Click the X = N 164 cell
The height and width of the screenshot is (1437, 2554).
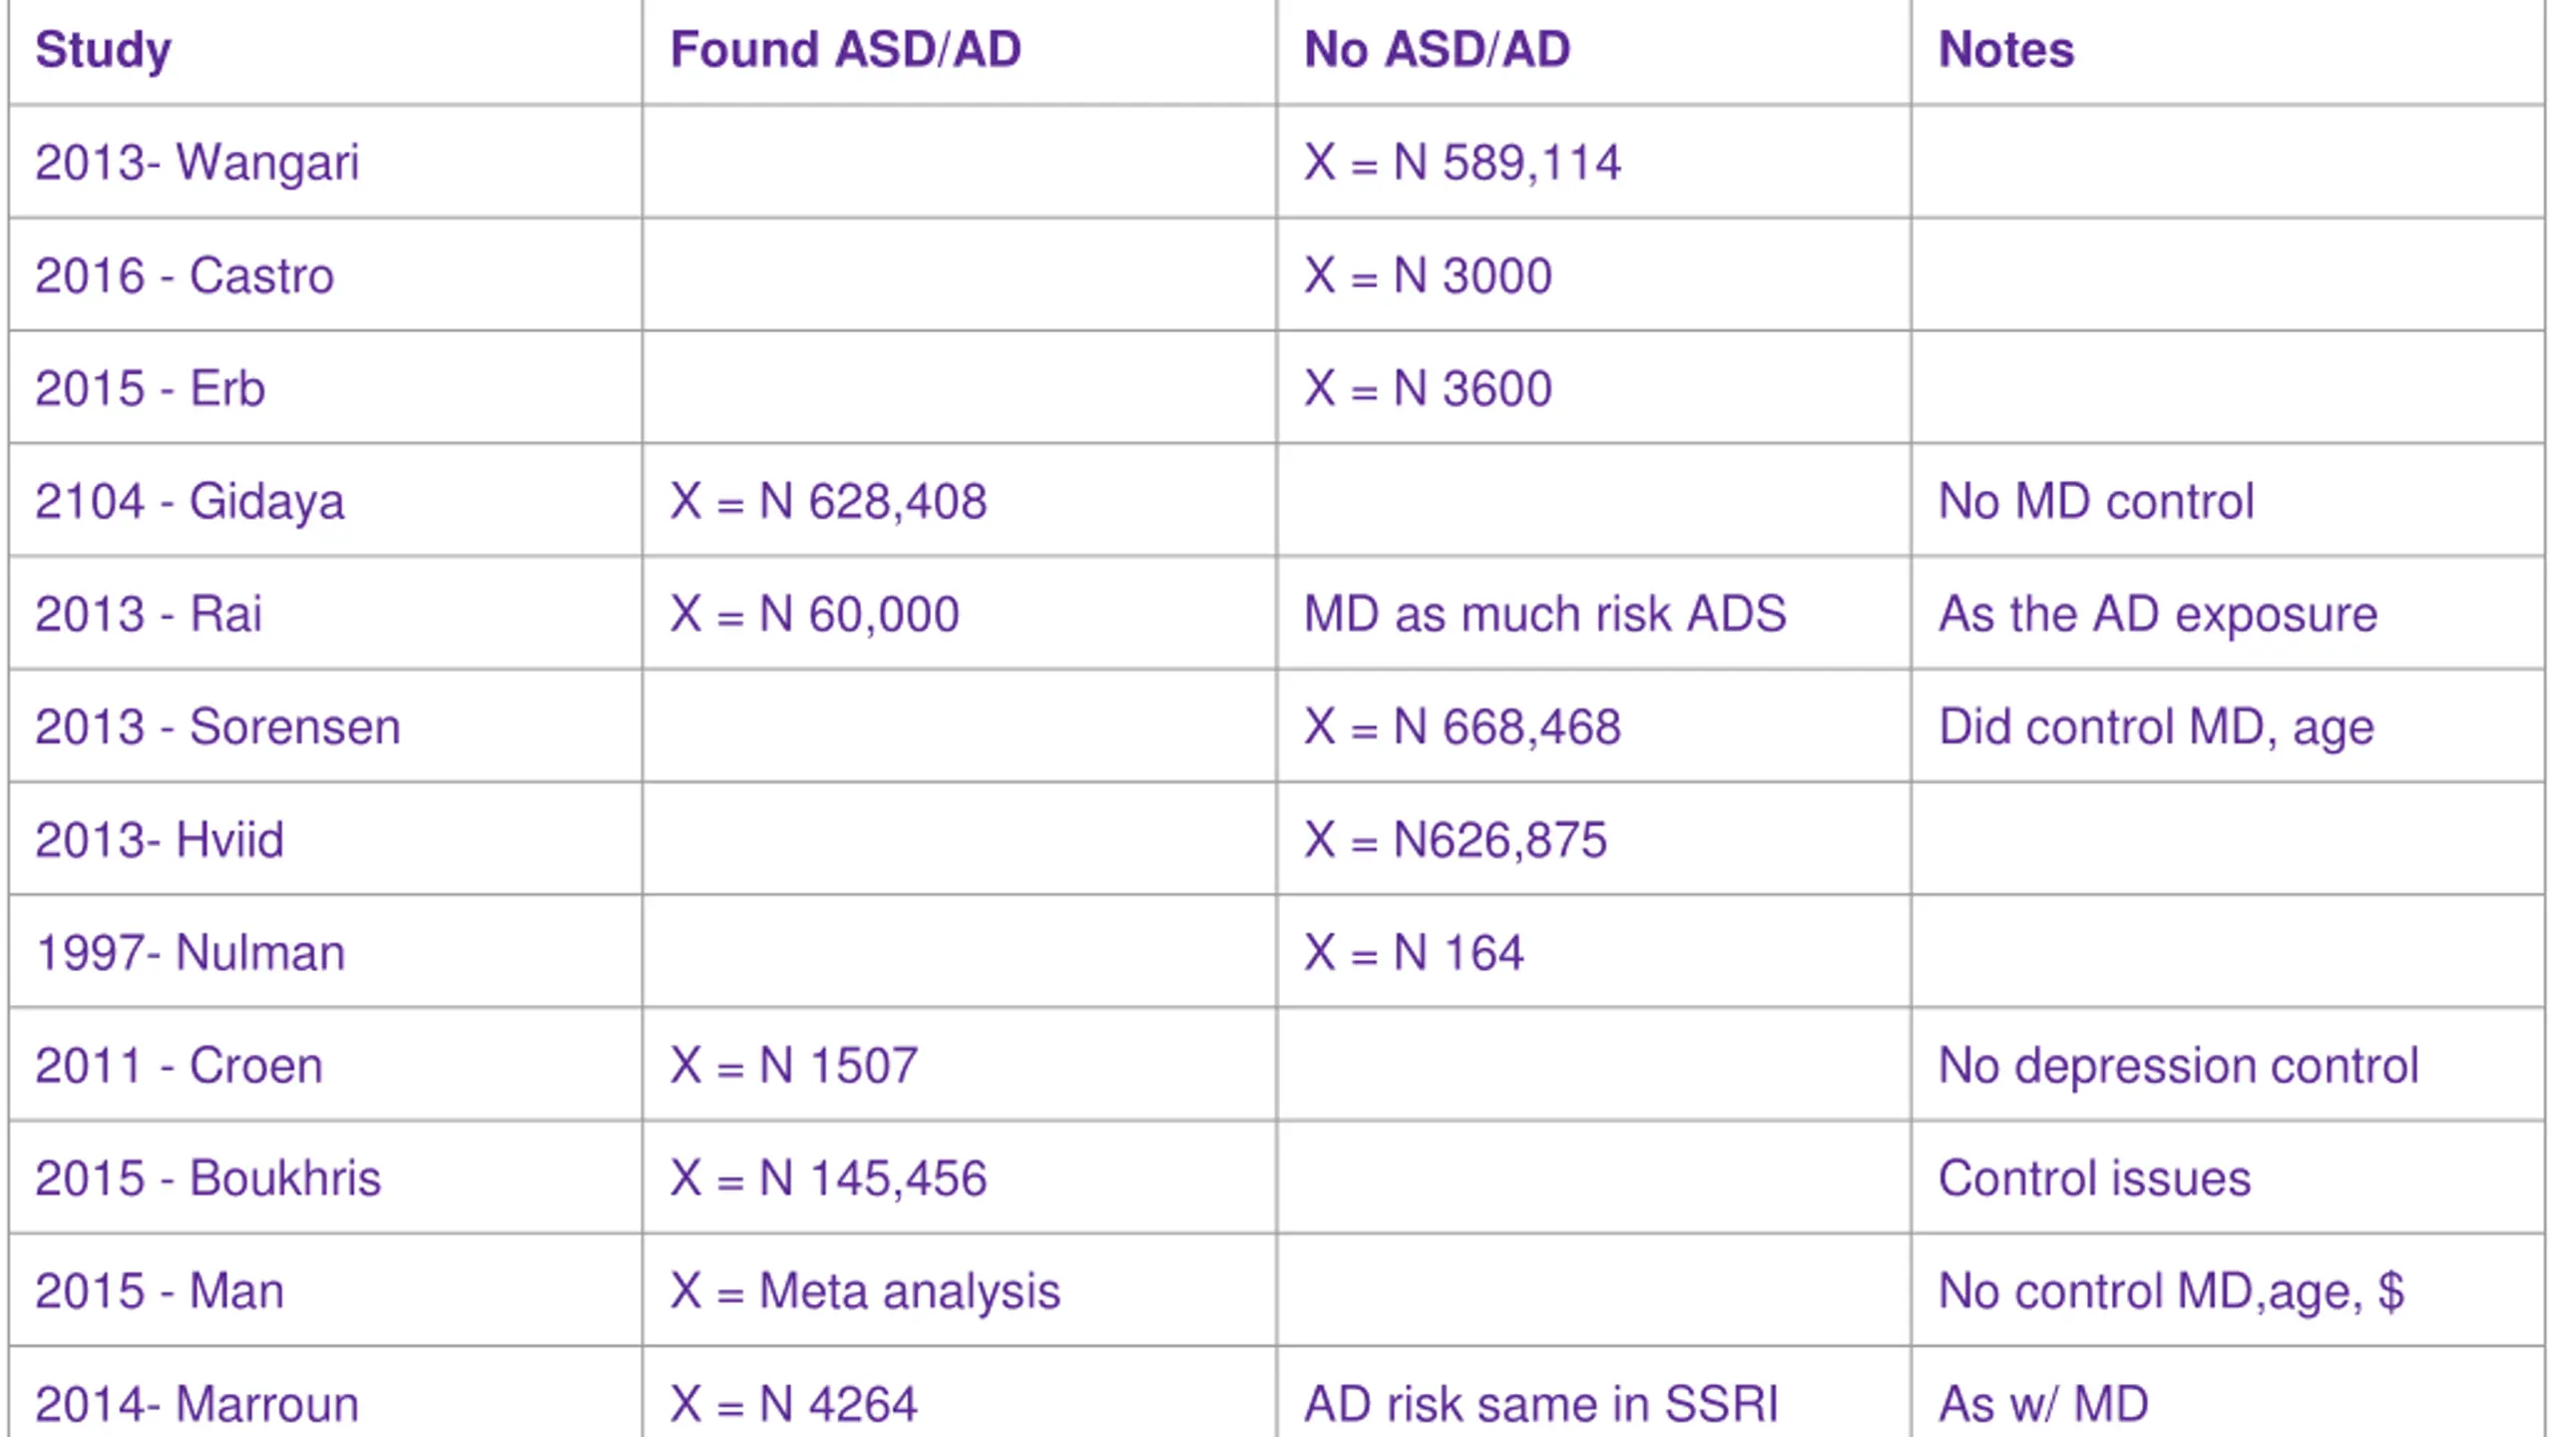[1414, 952]
